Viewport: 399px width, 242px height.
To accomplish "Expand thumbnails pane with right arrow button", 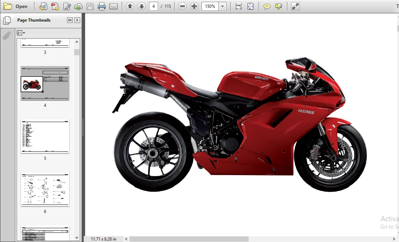I will 77,20.
